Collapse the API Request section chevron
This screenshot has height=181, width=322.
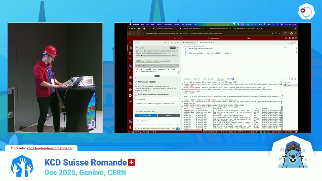click(x=178, y=82)
